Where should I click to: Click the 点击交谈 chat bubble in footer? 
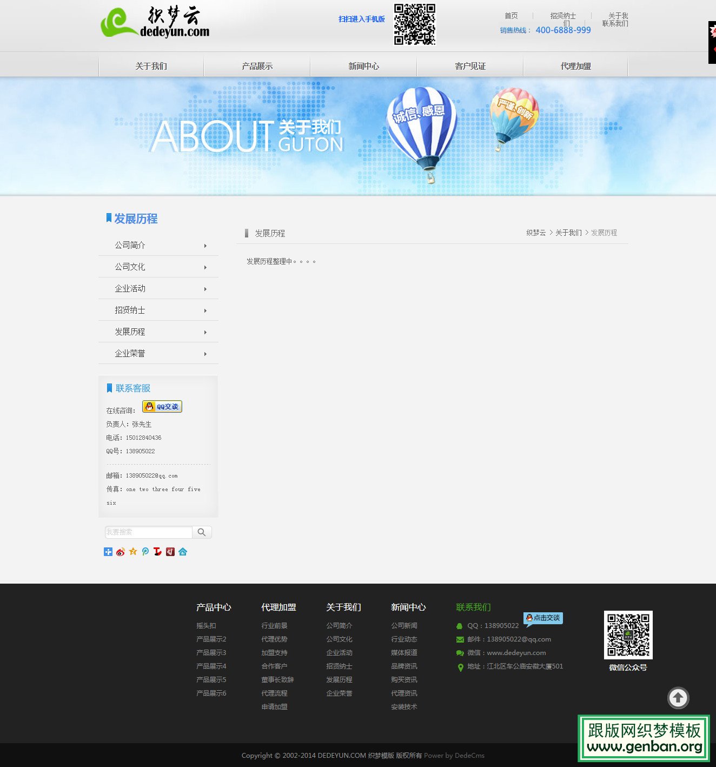[543, 618]
